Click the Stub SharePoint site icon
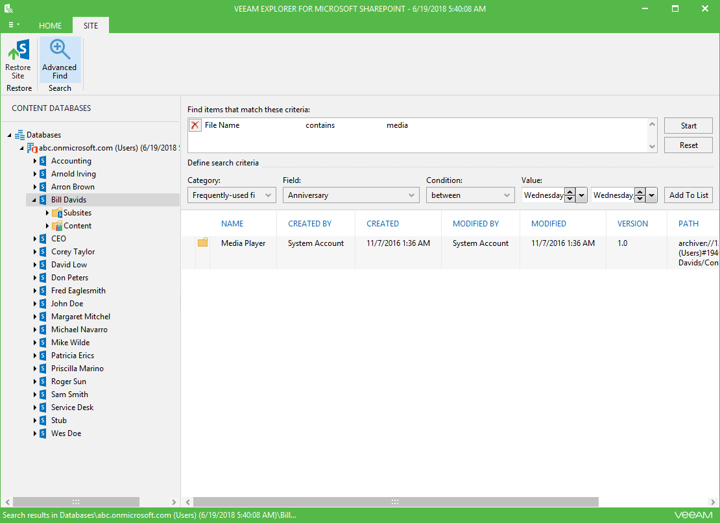 point(43,420)
